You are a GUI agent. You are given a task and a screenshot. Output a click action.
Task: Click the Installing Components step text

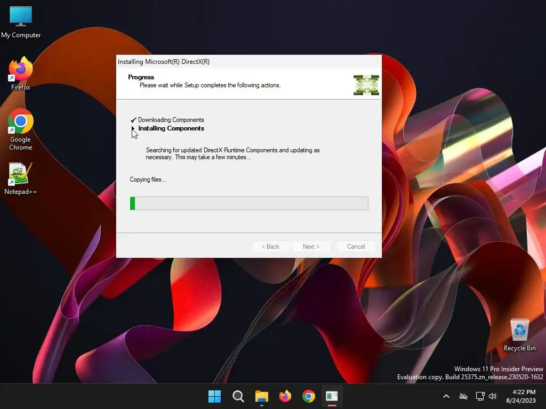point(171,128)
